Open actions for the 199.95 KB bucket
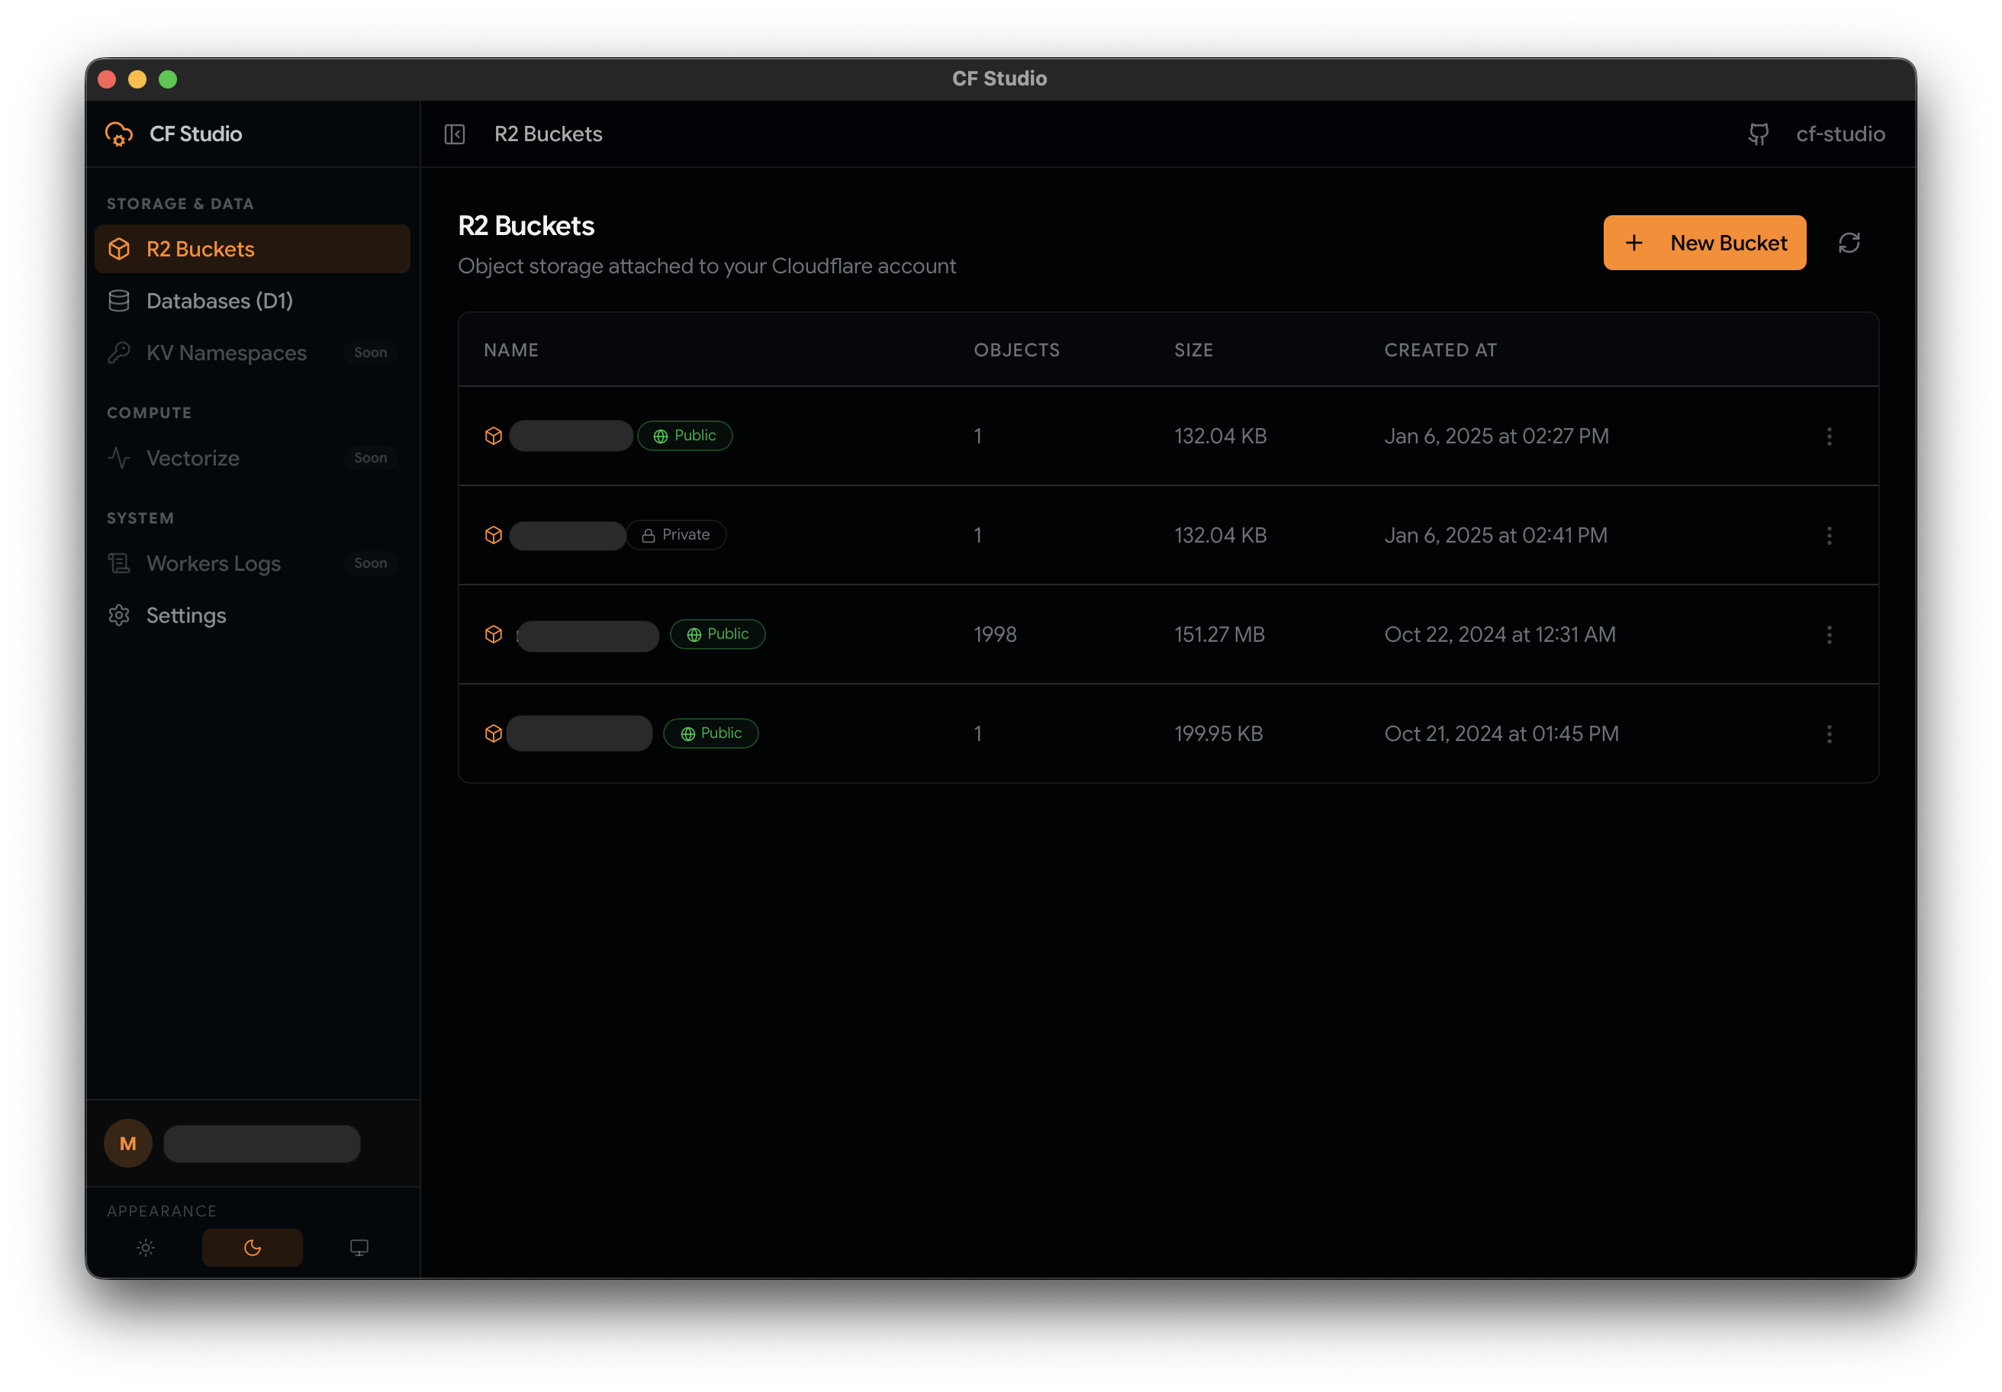2002x1392 pixels. [1830, 733]
